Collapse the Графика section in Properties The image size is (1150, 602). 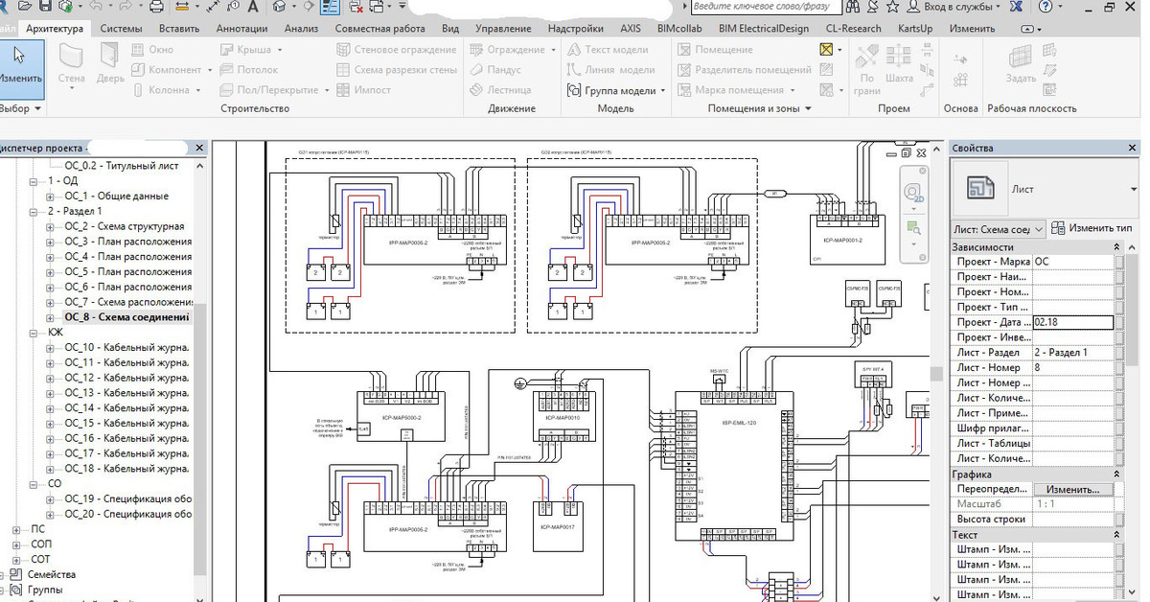click(1116, 475)
